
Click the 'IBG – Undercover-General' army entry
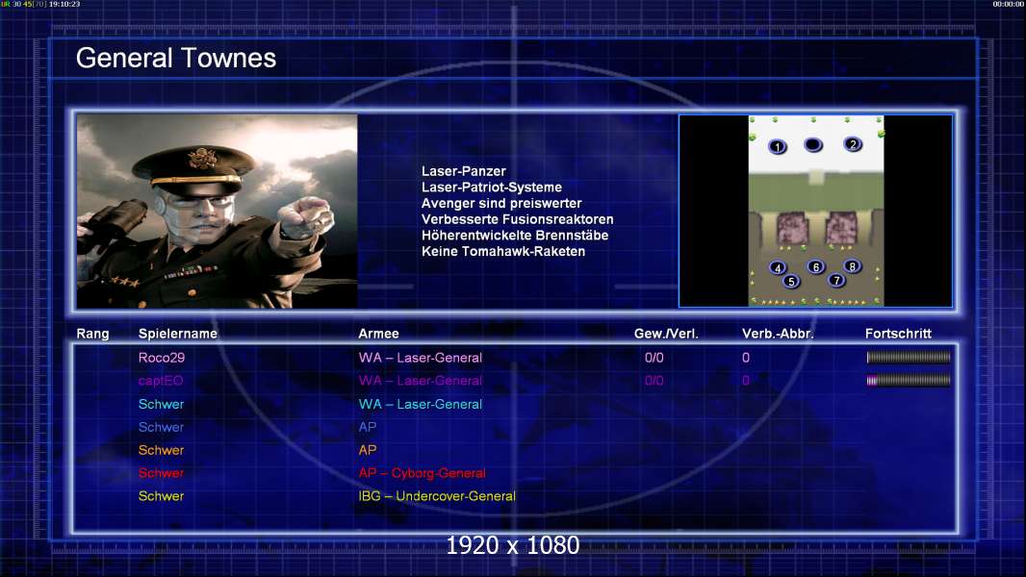437,496
